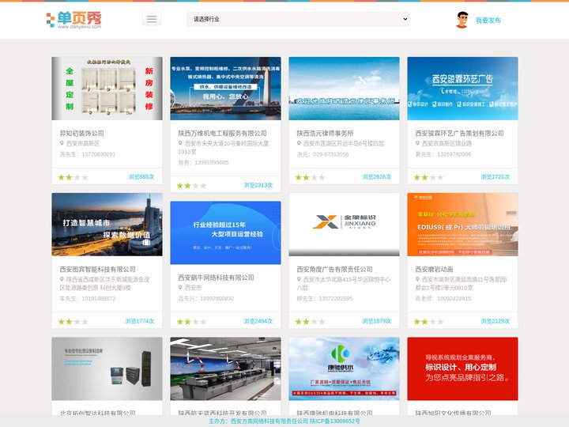Screen dimensions: 569x427
Task: Click the 我要发布 link
Action: pyautogui.click(x=488, y=21)
